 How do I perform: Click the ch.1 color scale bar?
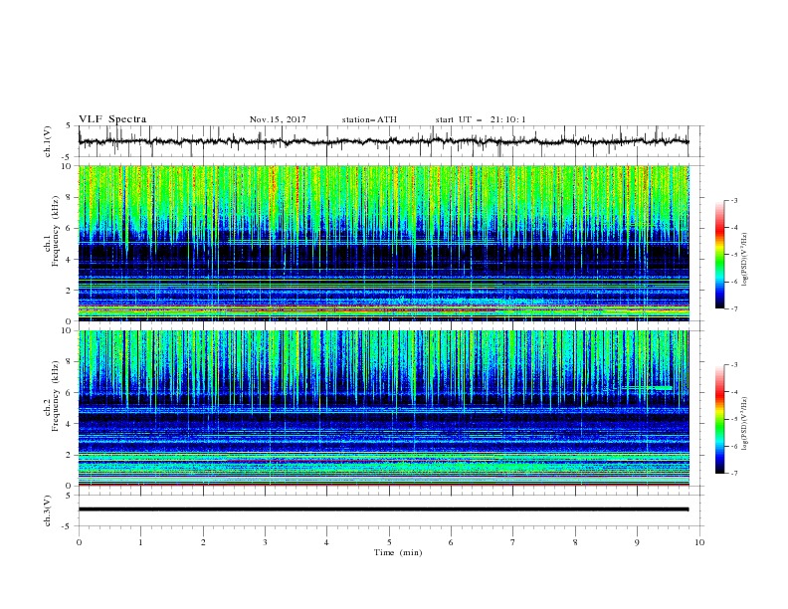(x=719, y=255)
